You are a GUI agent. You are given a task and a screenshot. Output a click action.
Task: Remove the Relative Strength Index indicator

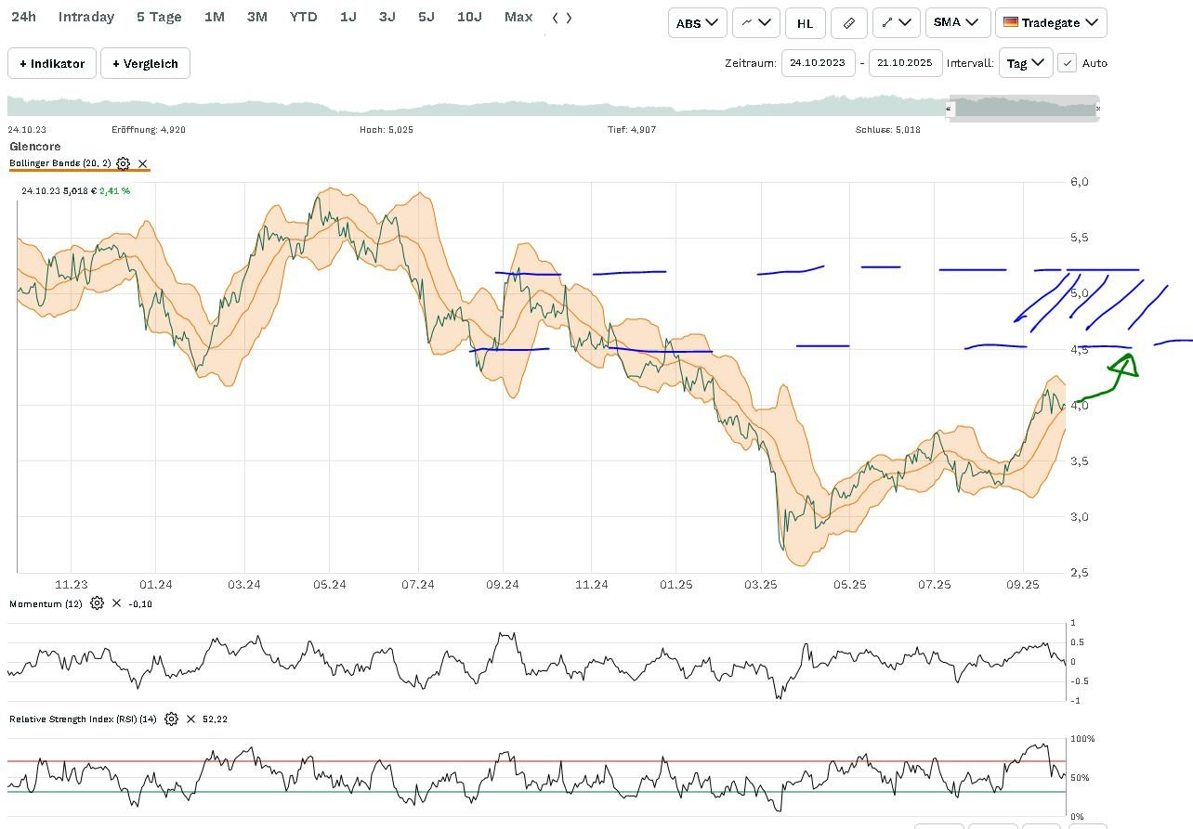point(190,719)
